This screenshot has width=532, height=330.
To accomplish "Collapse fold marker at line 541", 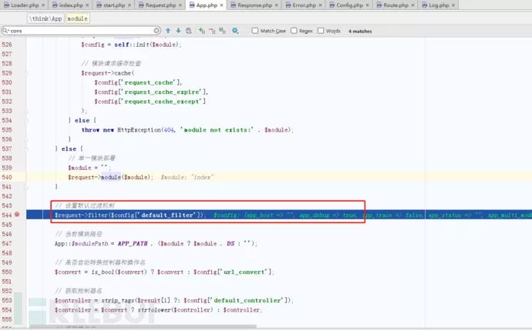I will coord(26,186).
